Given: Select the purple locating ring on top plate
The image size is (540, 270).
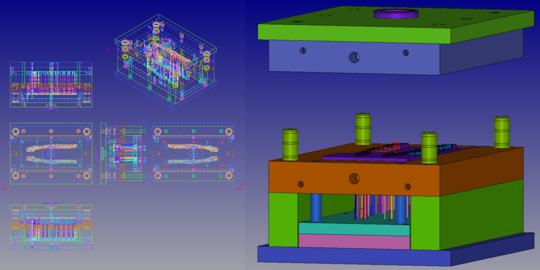Looking at the screenshot, I should click(396, 14).
